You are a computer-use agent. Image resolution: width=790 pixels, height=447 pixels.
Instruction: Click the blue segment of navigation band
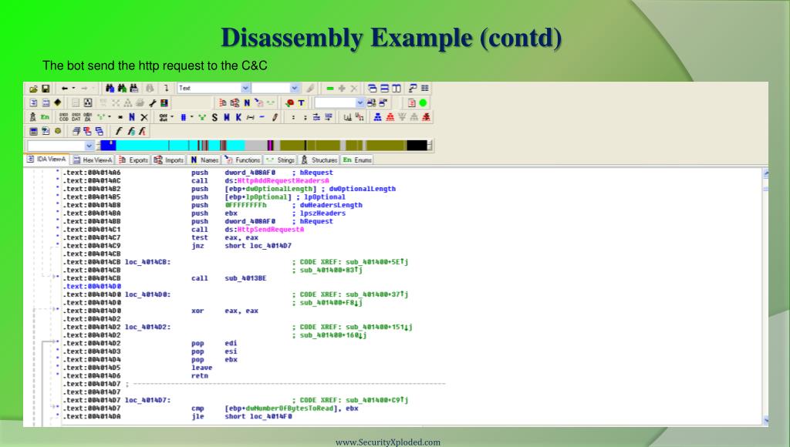click(x=108, y=146)
